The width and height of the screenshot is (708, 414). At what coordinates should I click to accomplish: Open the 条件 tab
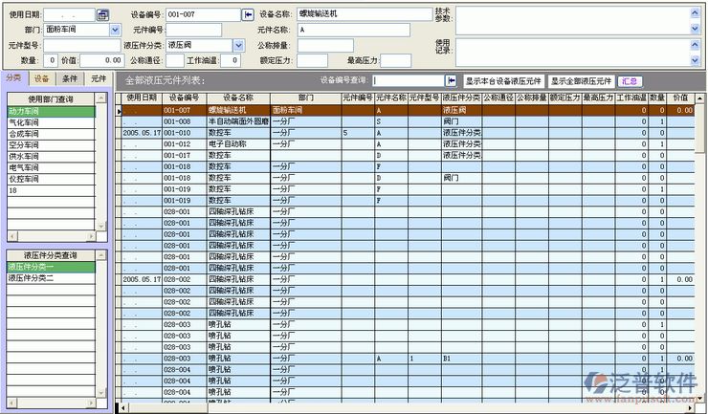point(70,79)
